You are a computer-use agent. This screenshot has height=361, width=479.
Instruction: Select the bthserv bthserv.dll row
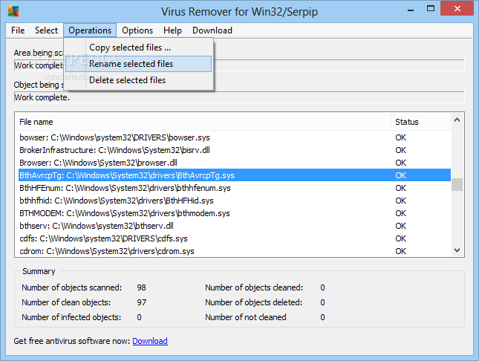click(x=235, y=226)
